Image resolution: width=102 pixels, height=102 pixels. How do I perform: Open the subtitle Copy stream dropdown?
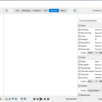click(95, 90)
